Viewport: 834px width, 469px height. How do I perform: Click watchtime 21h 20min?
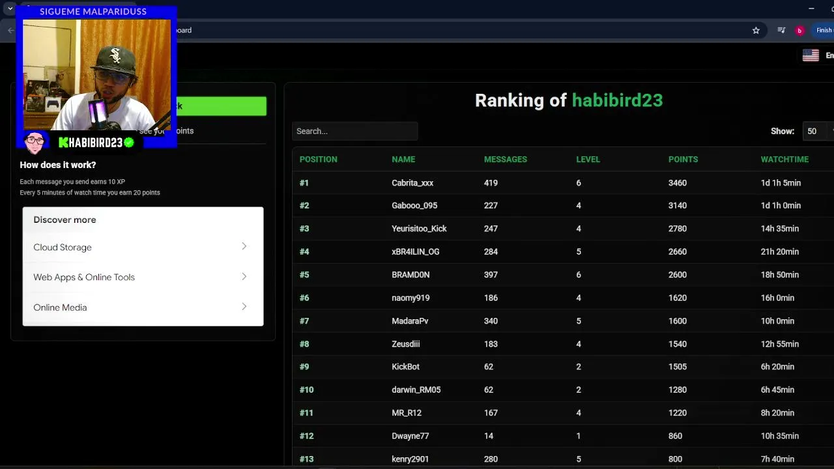[779, 251]
